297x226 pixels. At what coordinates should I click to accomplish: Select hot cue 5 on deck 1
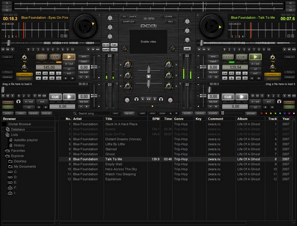click(48, 49)
